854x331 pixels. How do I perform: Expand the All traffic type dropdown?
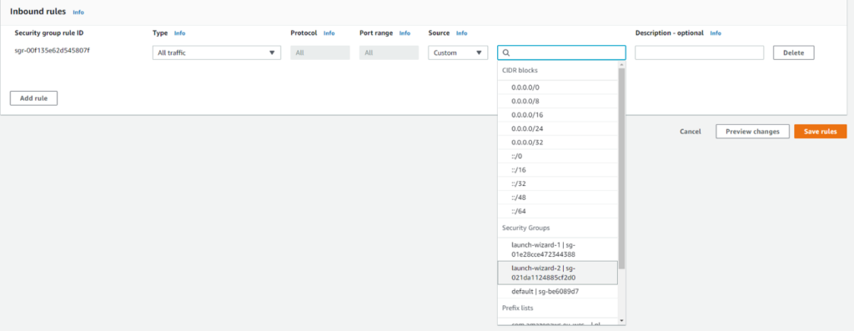pyautogui.click(x=217, y=53)
